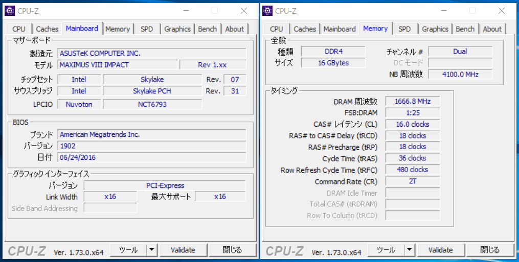
Task: Click DC モード empty field
Action: (x=460, y=63)
